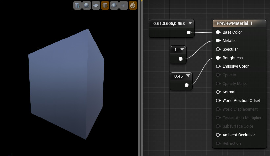Click the Normal label

229,92
